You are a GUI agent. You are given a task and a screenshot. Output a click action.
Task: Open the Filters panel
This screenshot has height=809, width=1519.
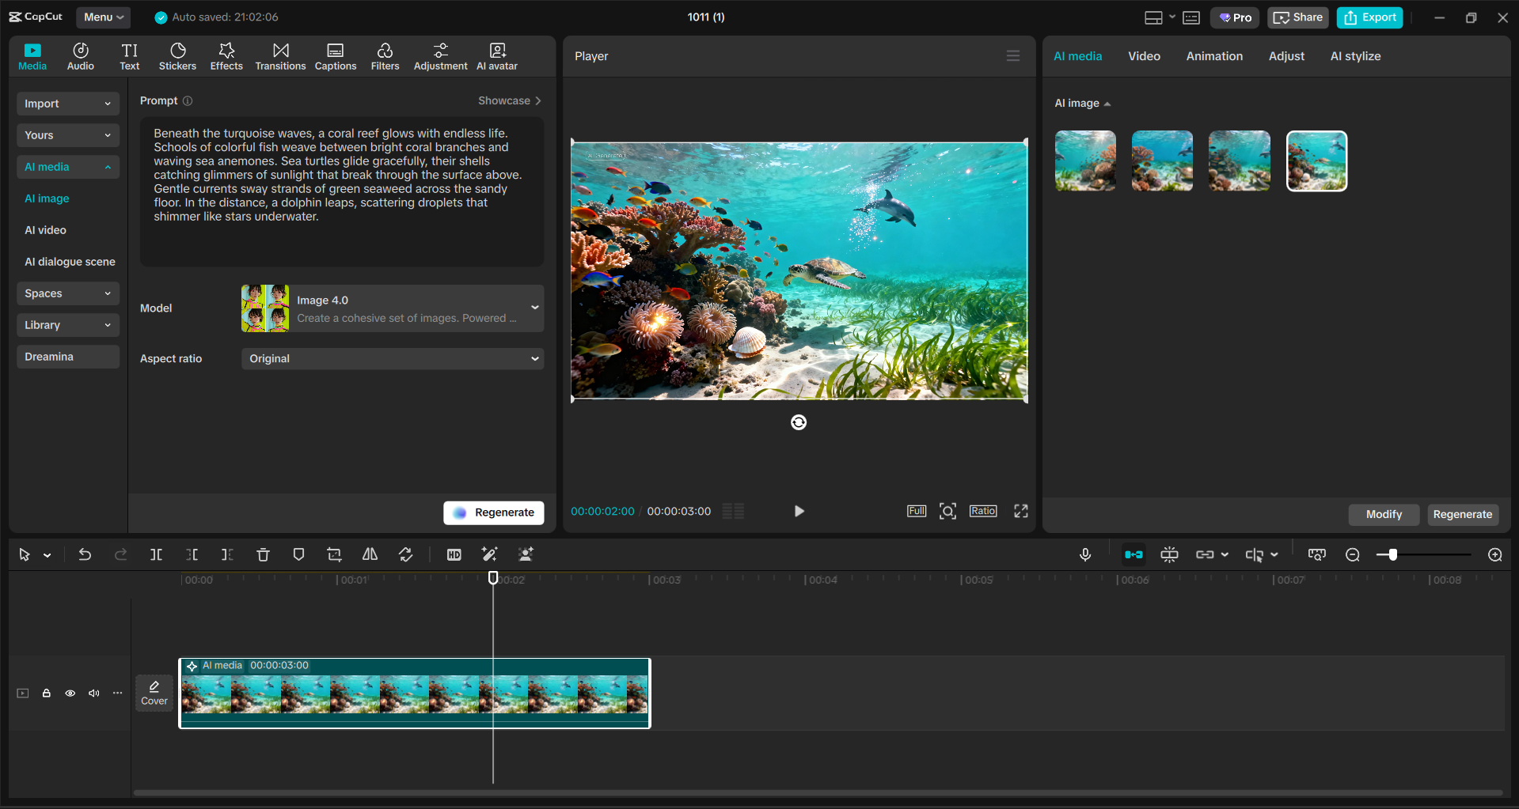(x=385, y=55)
